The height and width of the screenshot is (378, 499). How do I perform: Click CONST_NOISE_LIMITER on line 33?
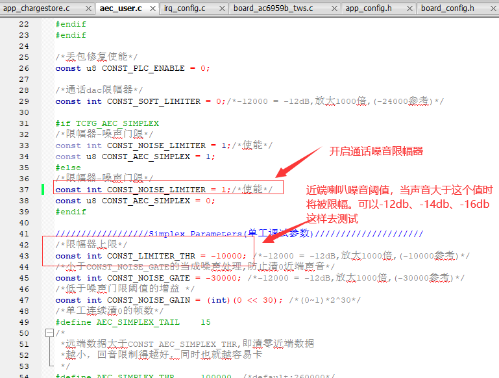[x=156, y=145]
